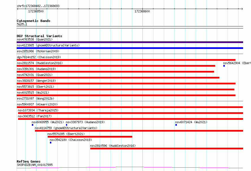Click the 172368600 ruler position label
Viewport: 251px width, 171px height.
coord(142,11)
